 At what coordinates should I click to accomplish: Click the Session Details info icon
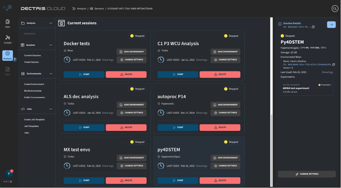[280, 24]
